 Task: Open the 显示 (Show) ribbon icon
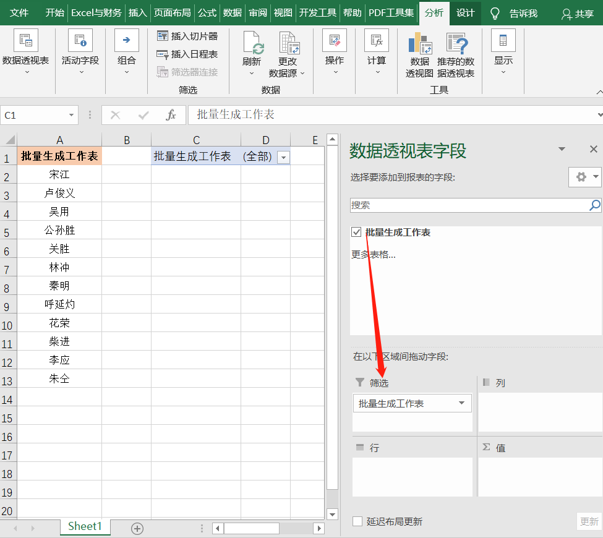pos(503,40)
